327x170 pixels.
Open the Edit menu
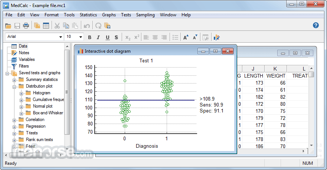21,15
